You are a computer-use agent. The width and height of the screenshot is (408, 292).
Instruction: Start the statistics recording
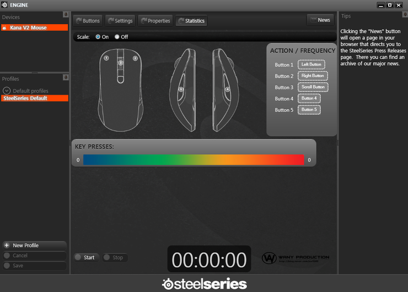[x=85, y=257]
